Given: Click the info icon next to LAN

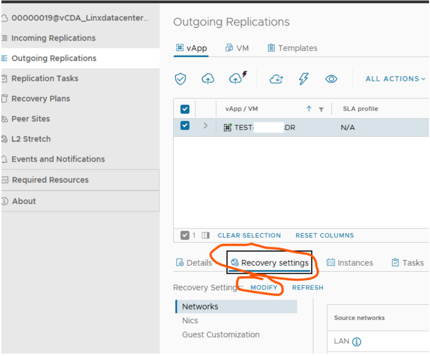Looking at the screenshot, I should [357, 341].
